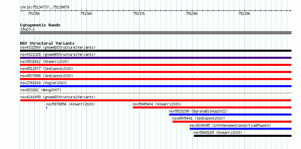Click the red nsv6505441 variant bar
The height and width of the screenshot is (149, 301).
pyautogui.click(x=232, y=122)
